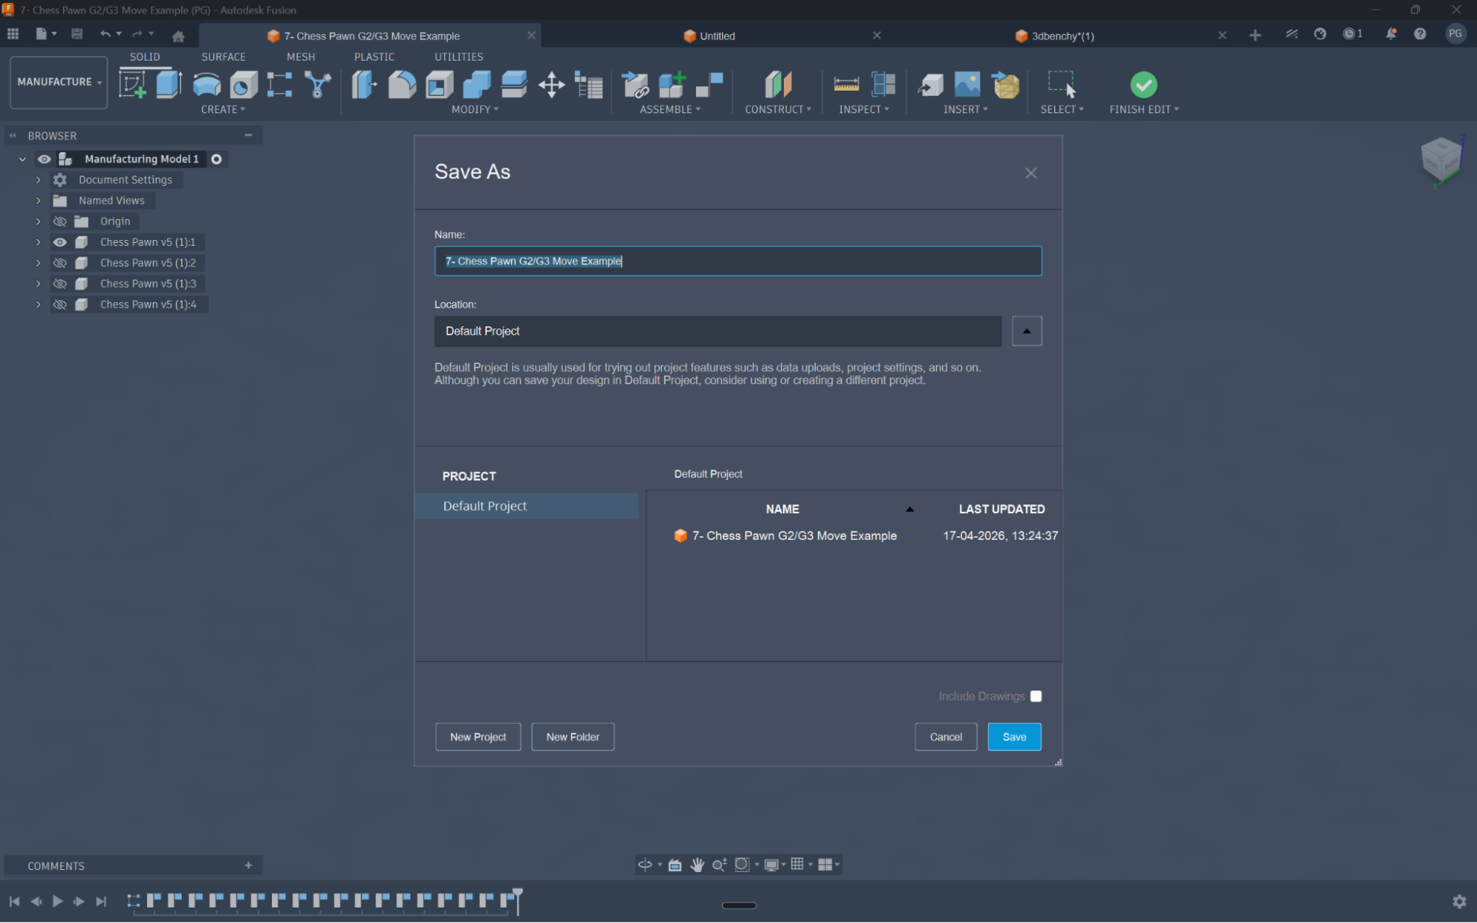Click the Name input field
1477x923 pixels.
click(x=737, y=261)
